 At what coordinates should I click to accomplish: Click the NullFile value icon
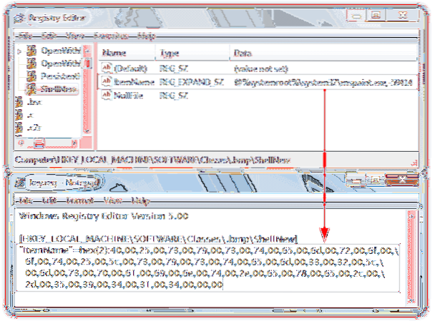coord(107,95)
